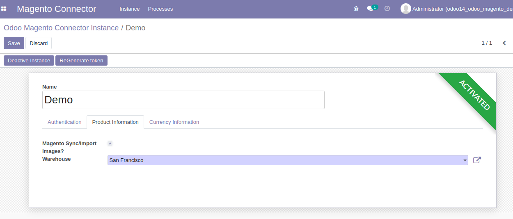The height and width of the screenshot is (219, 513).
Task: Discard the current changes
Action: tap(39, 43)
